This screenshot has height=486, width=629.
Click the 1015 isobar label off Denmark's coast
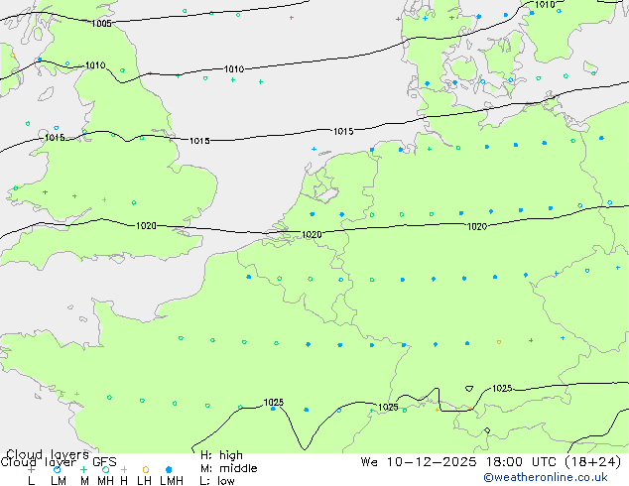[343, 131]
